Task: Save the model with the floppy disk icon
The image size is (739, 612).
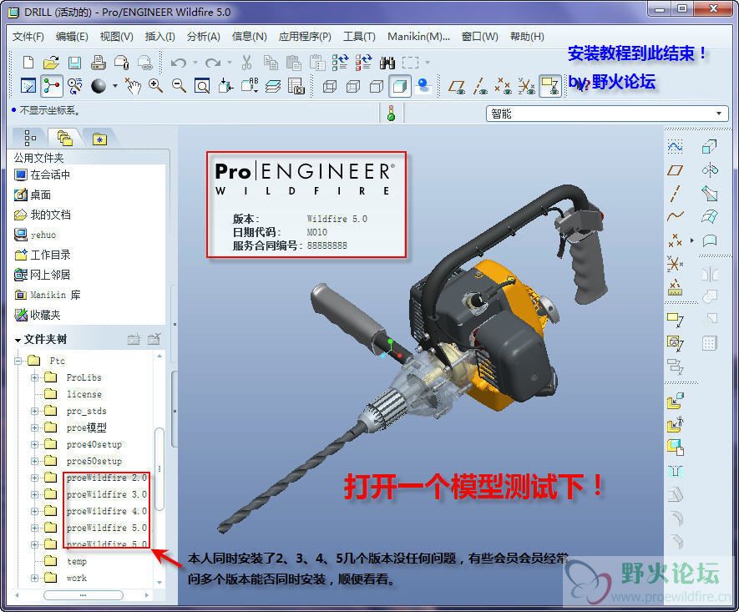Action: click(x=74, y=62)
